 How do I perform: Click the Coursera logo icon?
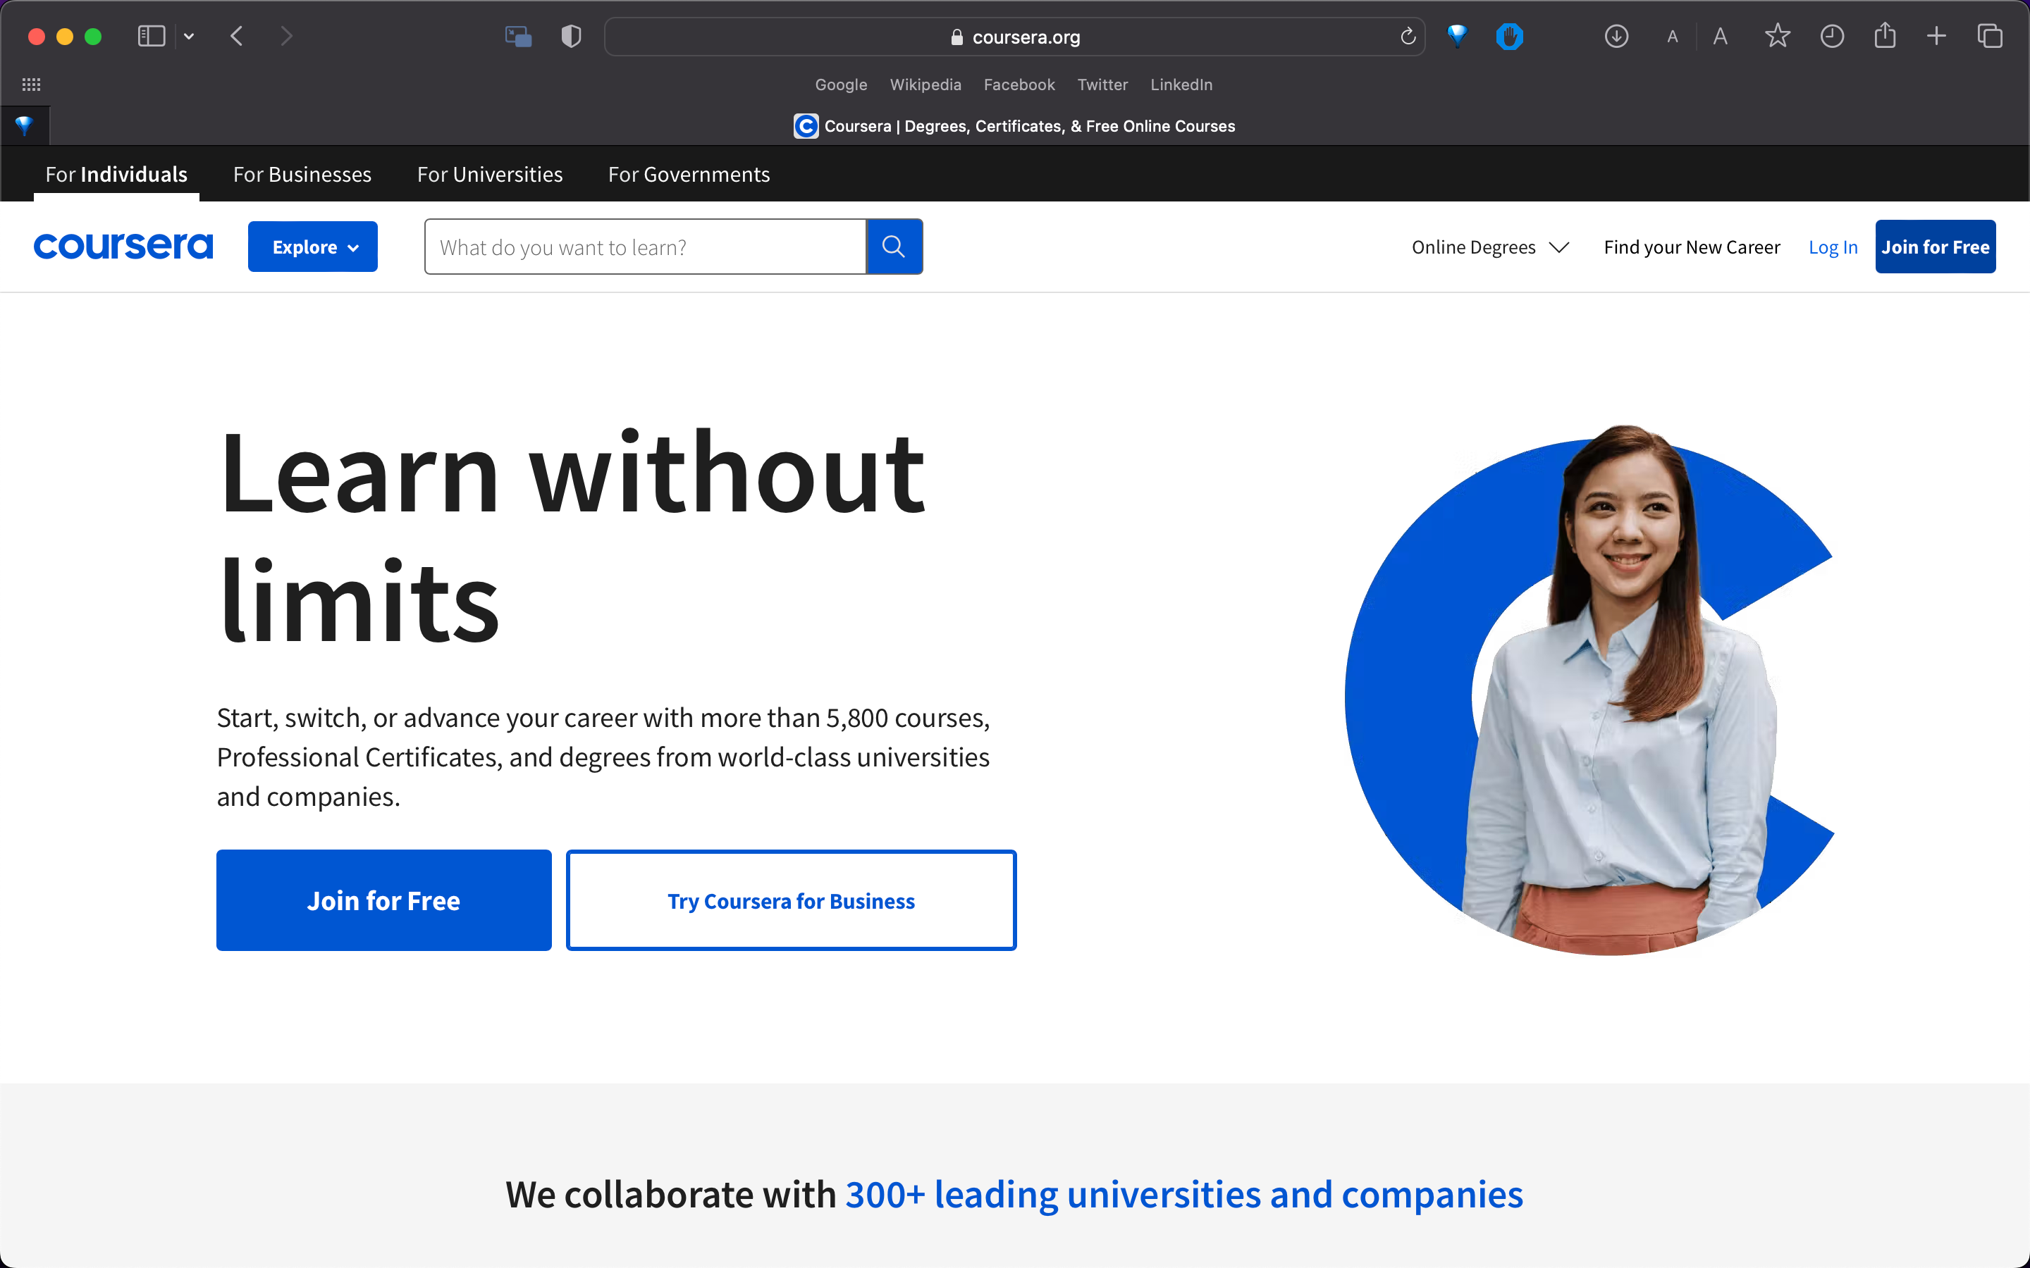click(123, 245)
